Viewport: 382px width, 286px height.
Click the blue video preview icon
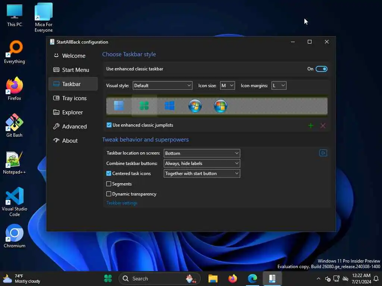coord(323,153)
